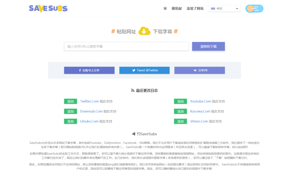Open the 中文 language dropdown
Screen dimensions: 289x178
(224, 9)
